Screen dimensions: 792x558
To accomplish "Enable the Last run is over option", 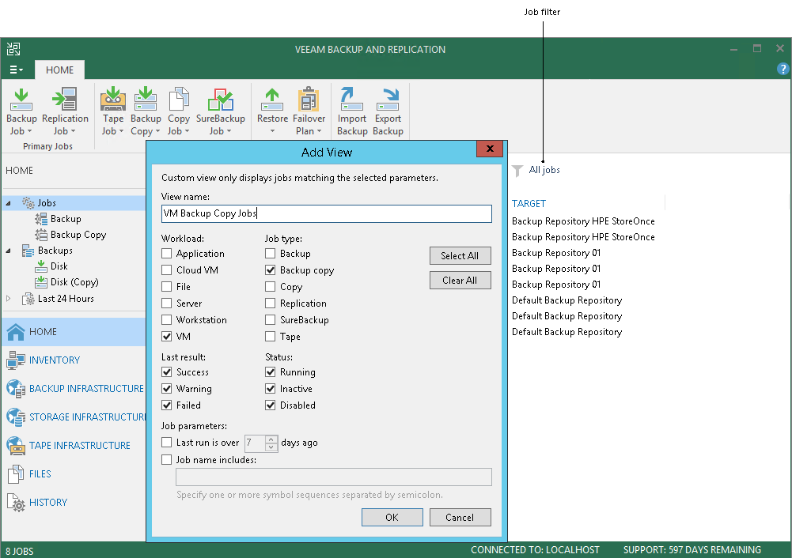I will pyautogui.click(x=167, y=443).
